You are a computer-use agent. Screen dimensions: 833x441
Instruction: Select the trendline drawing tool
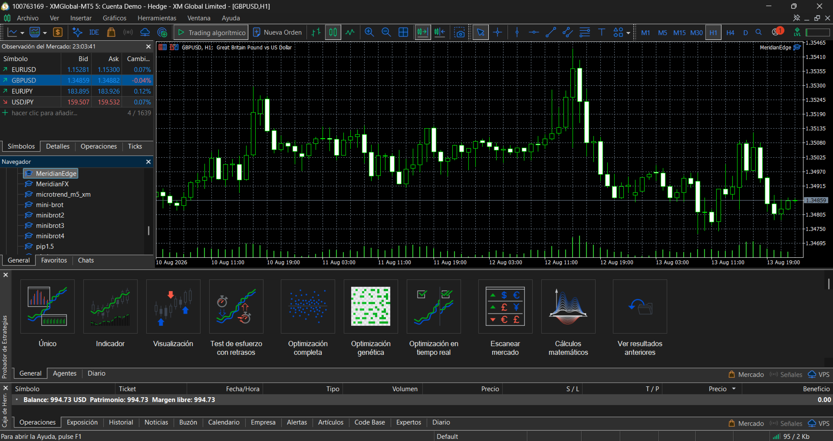551,32
